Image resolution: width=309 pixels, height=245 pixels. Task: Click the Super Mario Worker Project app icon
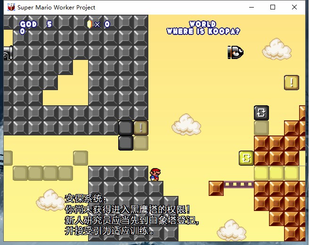click(11, 7)
